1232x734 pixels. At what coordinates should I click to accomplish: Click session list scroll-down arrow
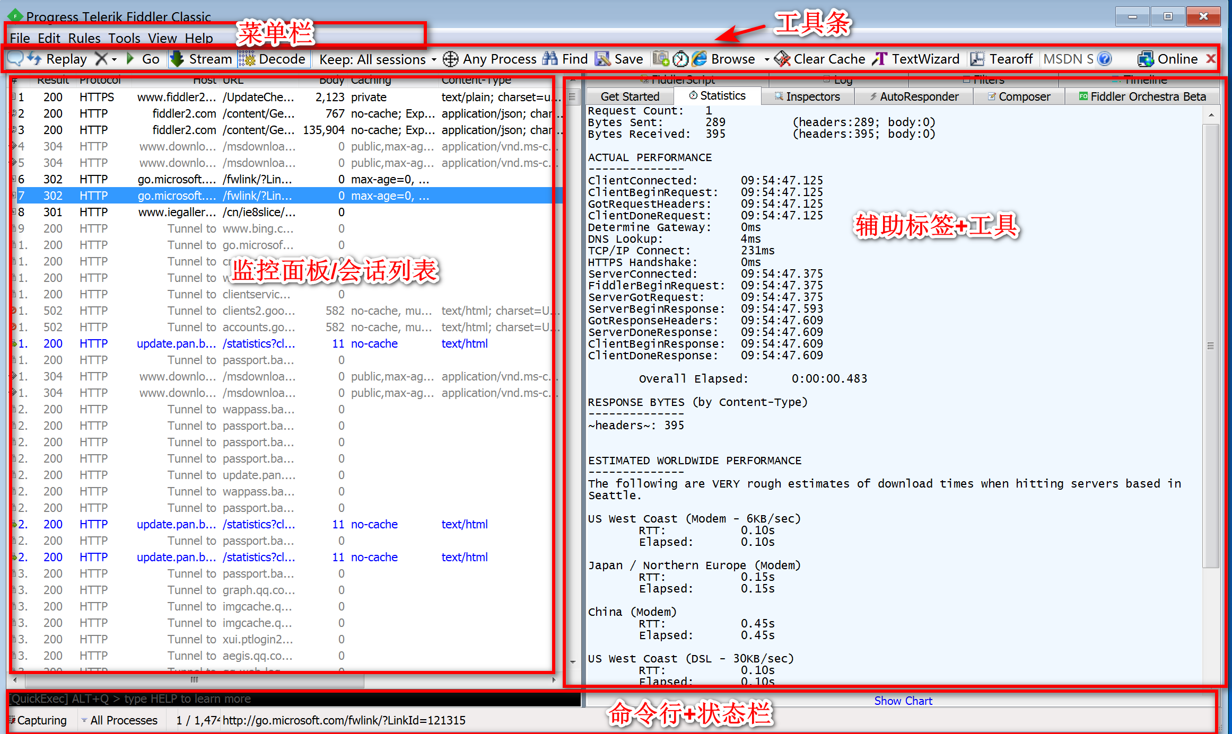[x=573, y=661]
